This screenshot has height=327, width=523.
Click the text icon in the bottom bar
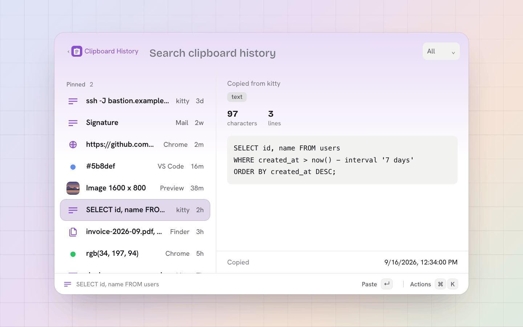[68, 284]
